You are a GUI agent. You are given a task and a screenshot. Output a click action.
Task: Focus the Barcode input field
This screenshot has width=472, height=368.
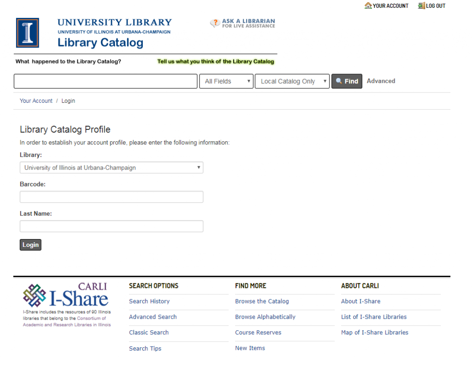pos(111,197)
